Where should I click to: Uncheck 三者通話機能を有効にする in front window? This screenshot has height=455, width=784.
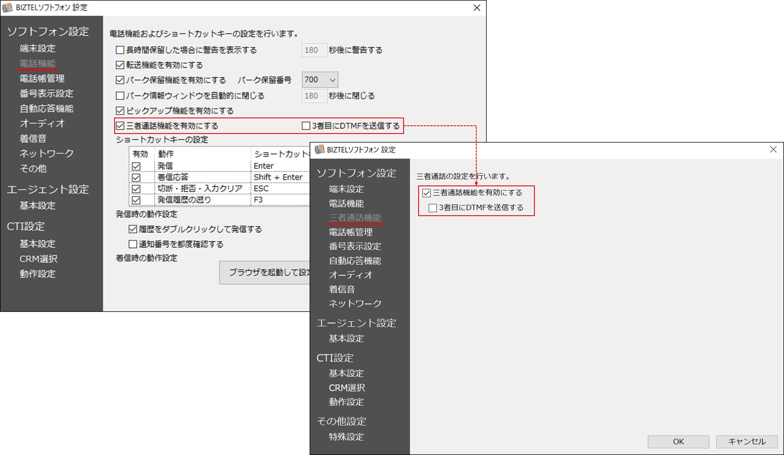pos(427,193)
